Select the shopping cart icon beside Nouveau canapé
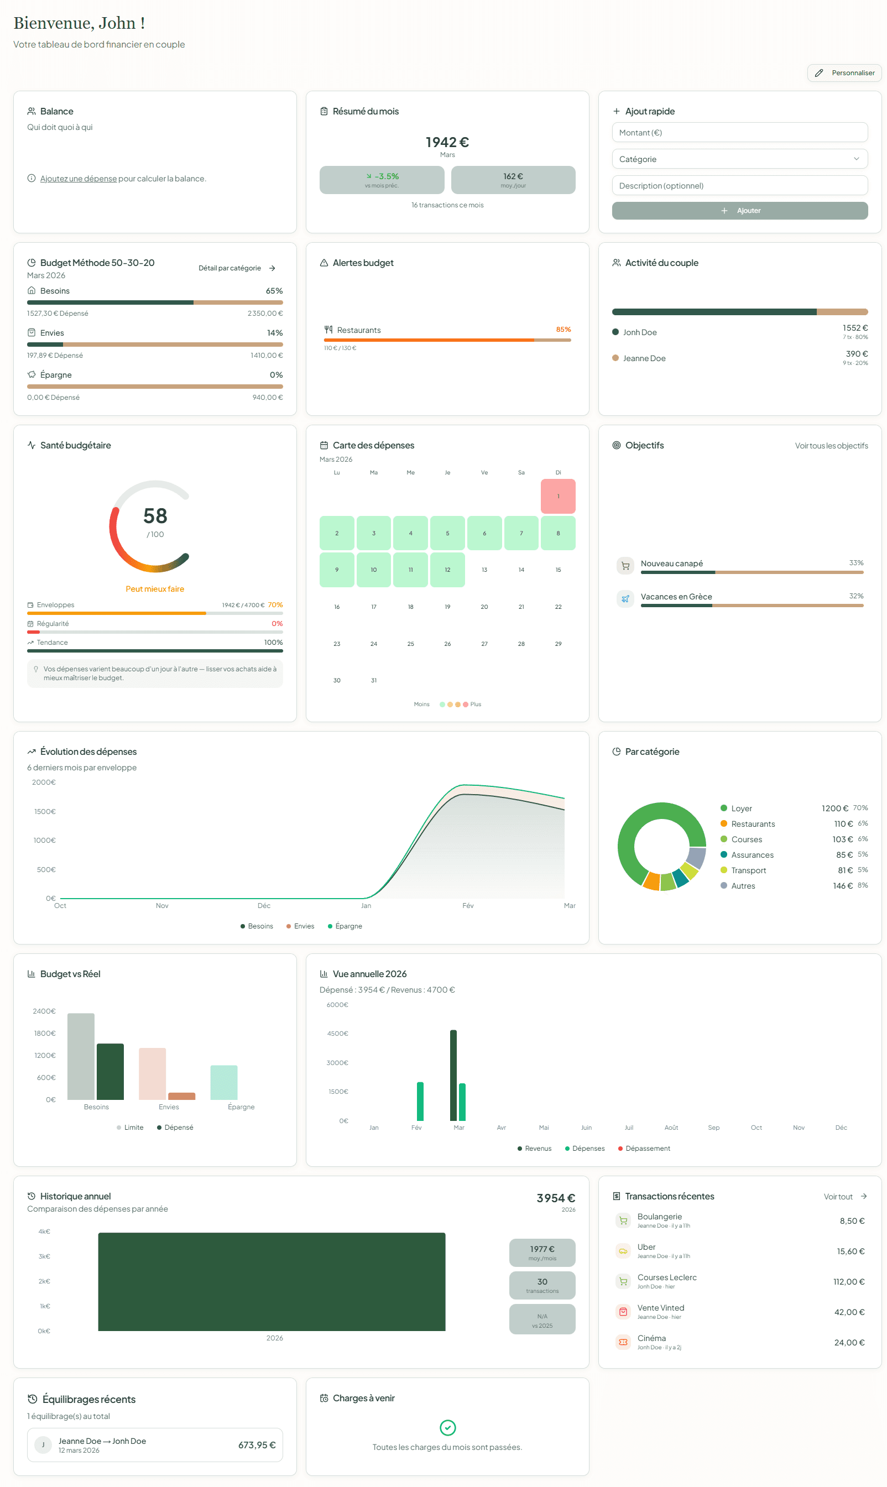Screen dimensions: 887x1487 [625, 565]
